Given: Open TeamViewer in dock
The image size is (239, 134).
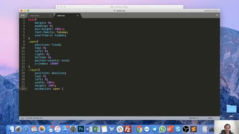Looking at the screenshot, I should 147,129.
